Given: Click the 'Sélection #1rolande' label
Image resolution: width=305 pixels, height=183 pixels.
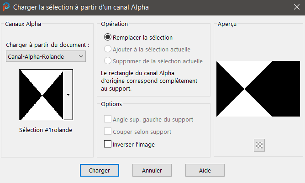Looking at the screenshot, I should 46,130.
